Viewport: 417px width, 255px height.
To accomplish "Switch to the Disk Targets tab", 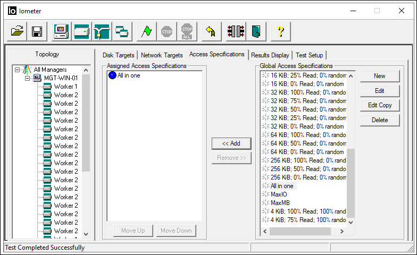I will (x=119, y=55).
